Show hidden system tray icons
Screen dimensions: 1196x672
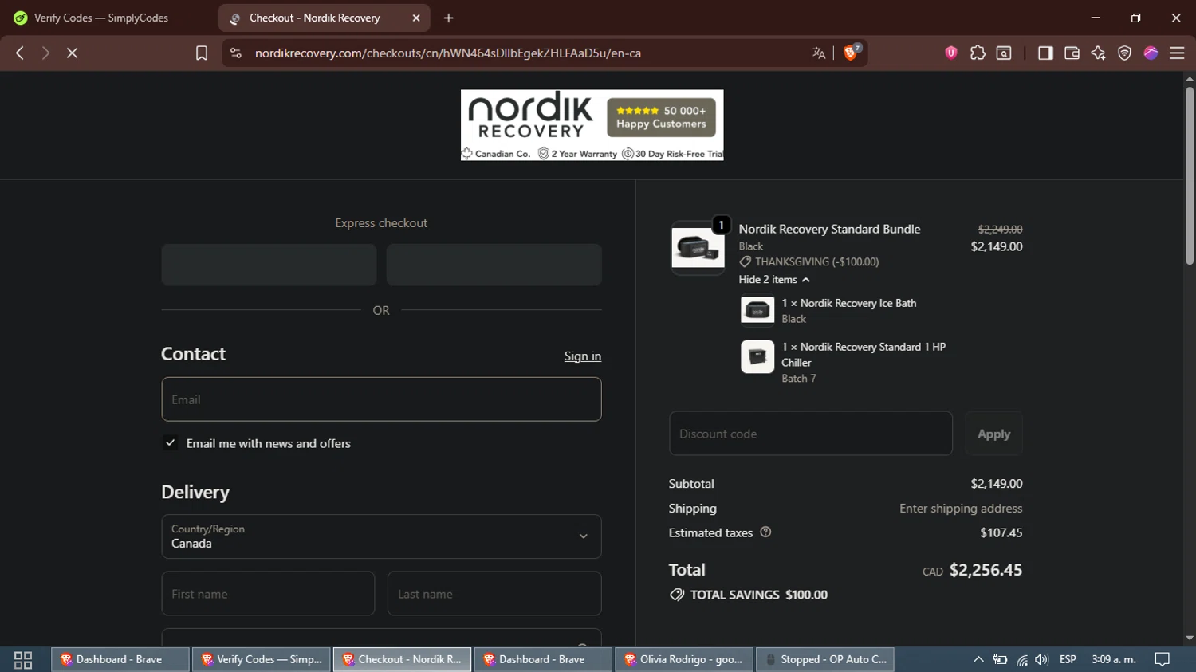[978, 659]
